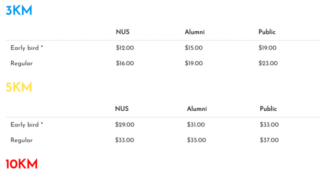Select the Public column header in 5KM table
The image size is (320, 177).
(x=268, y=108)
